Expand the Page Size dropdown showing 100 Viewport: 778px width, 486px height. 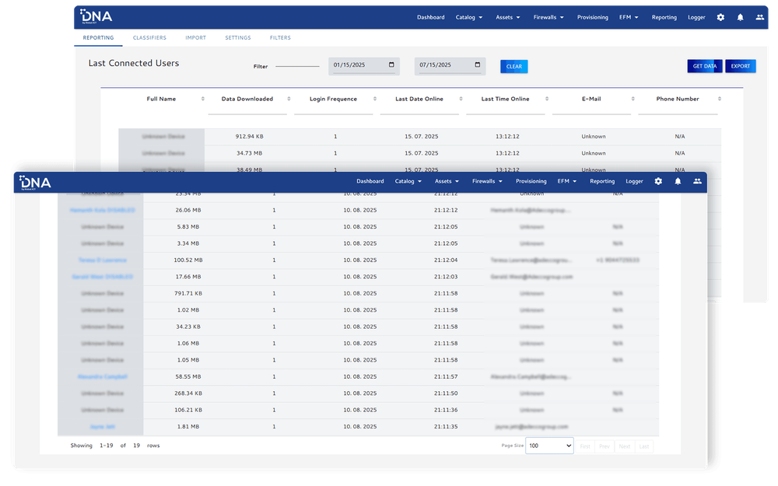click(x=549, y=446)
